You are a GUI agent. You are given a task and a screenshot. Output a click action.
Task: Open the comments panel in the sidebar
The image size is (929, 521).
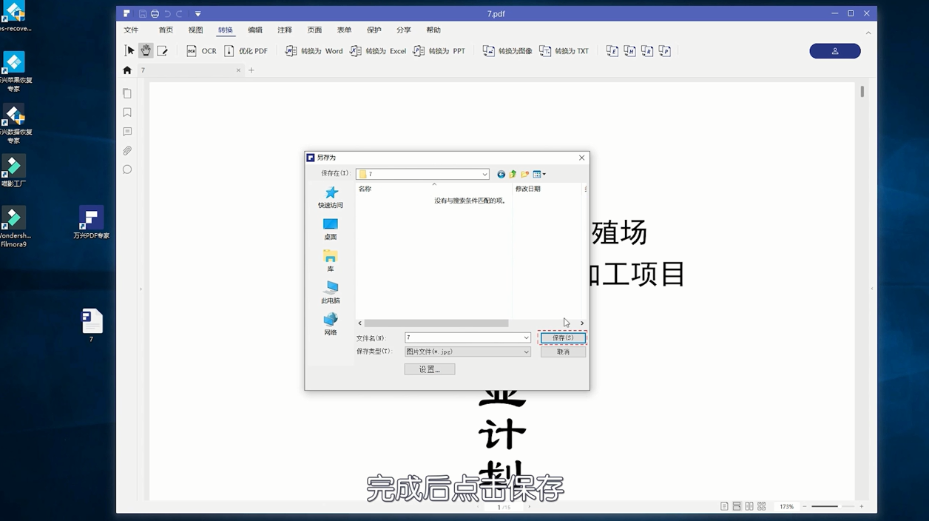pyautogui.click(x=126, y=131)
